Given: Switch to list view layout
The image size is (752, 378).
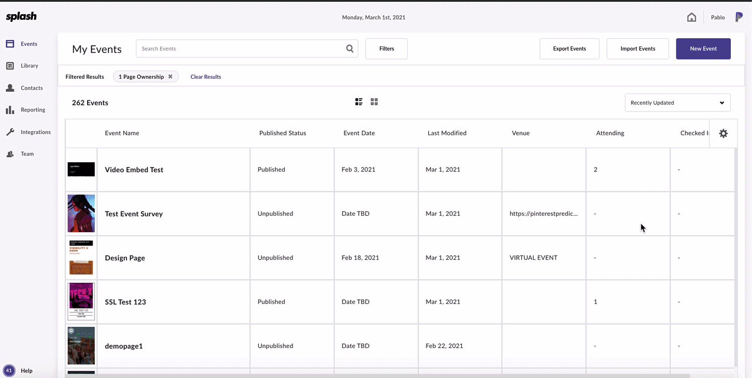Looking at the screenshot, I should pos(359,102).
